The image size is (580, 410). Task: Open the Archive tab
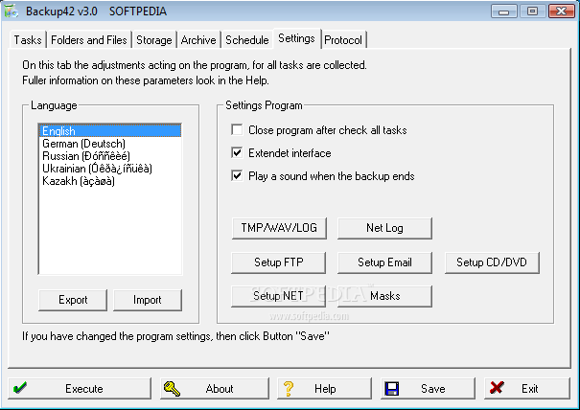pyautogui.click(x=198, y=39)
